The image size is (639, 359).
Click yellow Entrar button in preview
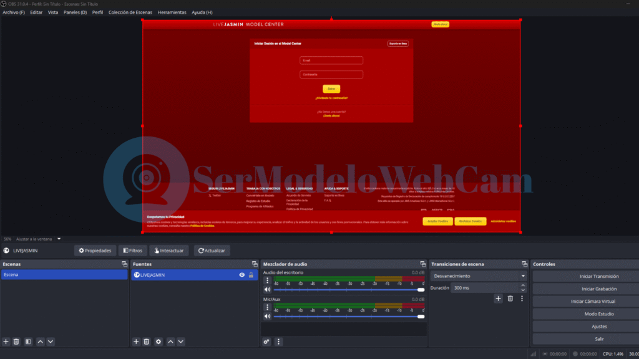(331, 89)
